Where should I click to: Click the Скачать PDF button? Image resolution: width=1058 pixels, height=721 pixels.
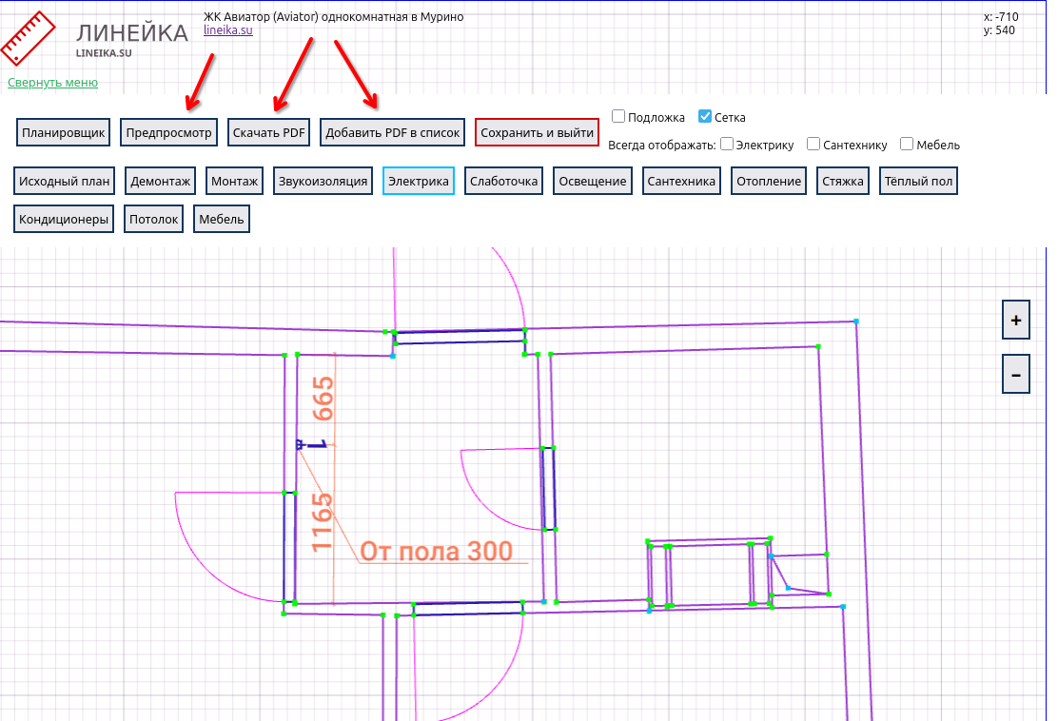[269, 133]
